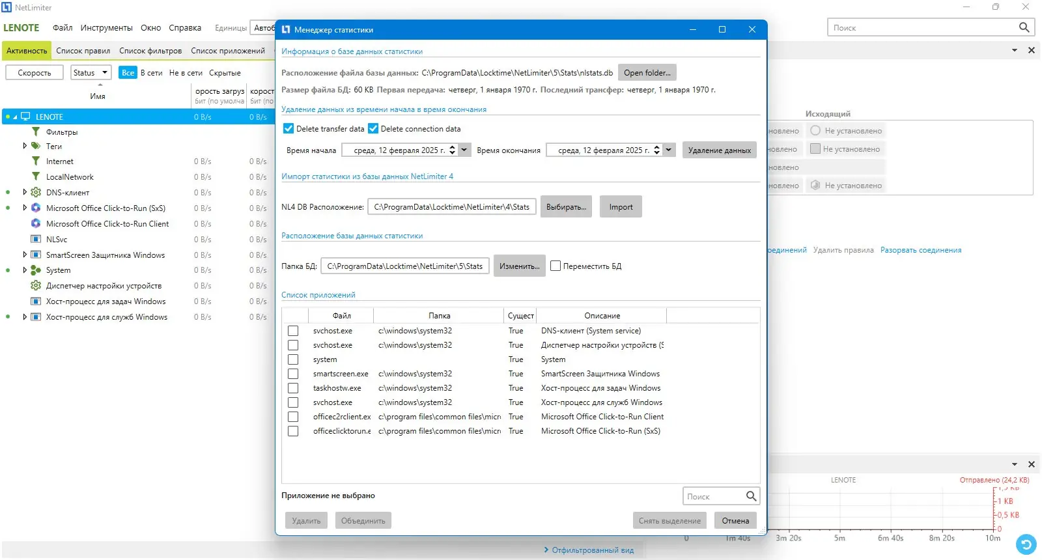1042x560 pixels.
Task: Expand the Теги tree node
Action: 25,146
